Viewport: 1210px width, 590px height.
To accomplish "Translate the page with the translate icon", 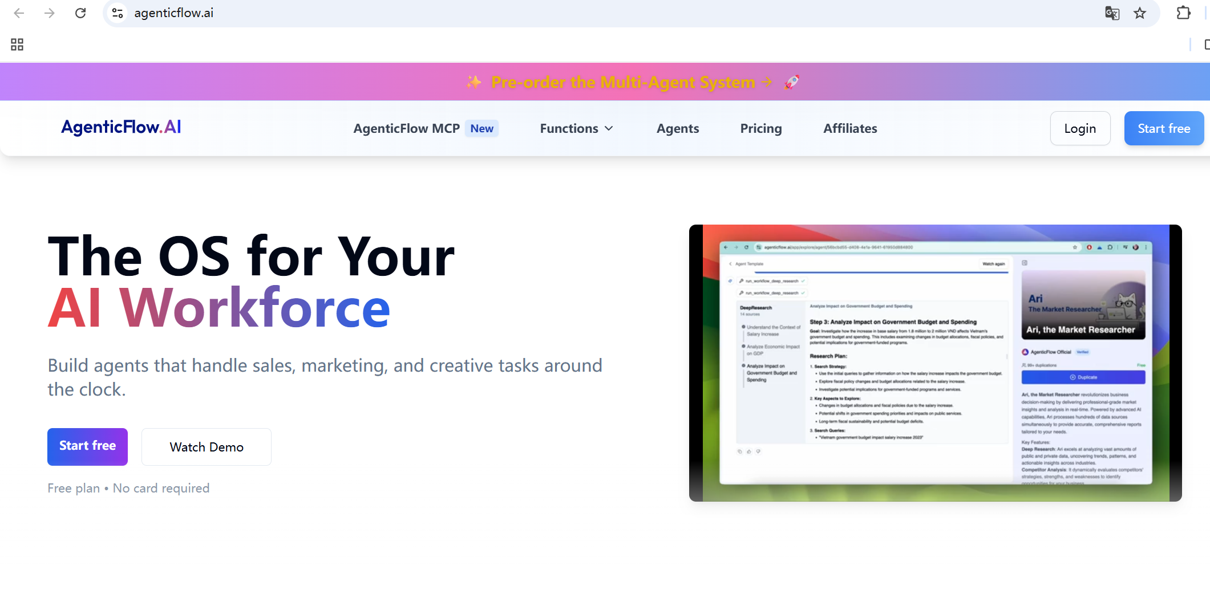I will (1112, 13).
